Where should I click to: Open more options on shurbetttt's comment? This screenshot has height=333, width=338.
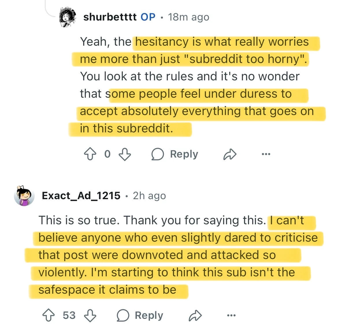pos(266,154)
